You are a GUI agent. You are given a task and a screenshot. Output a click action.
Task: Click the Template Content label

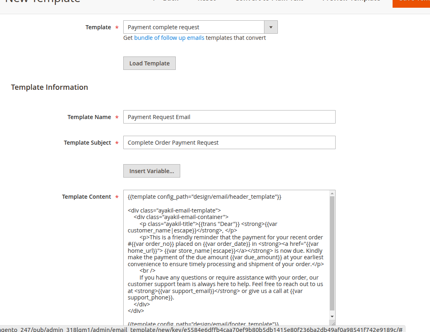86,197
